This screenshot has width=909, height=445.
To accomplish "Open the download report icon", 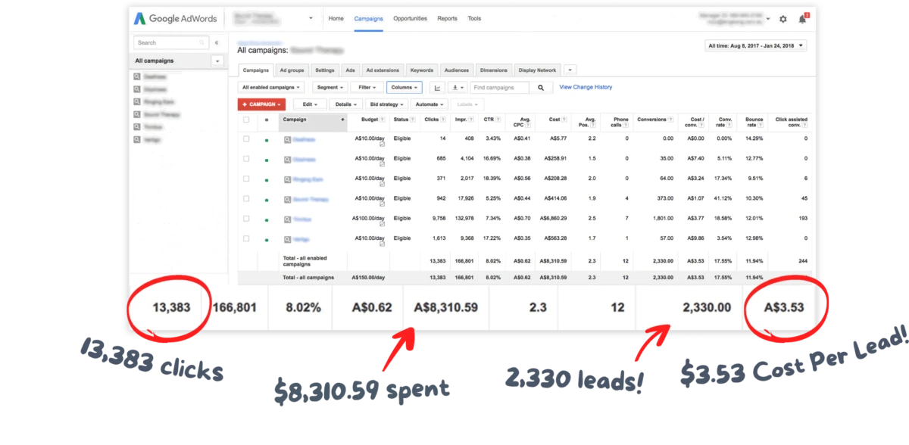I will (457, 88).
